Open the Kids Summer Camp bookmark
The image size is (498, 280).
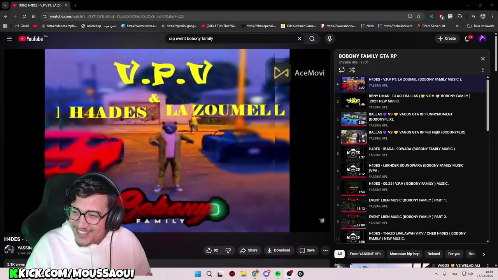(x=298, y=26)
